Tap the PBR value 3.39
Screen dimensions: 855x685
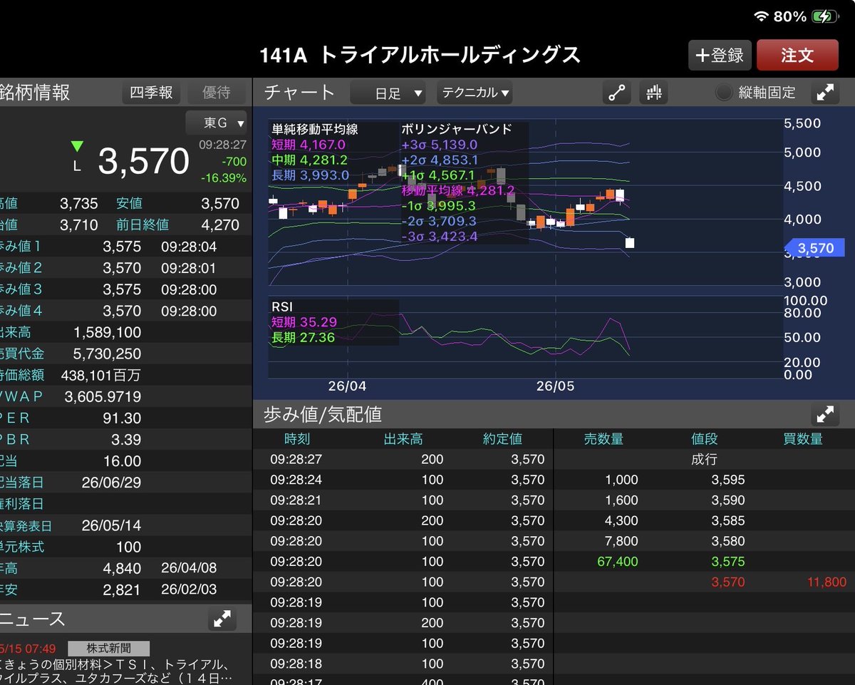tap(126, 440)
